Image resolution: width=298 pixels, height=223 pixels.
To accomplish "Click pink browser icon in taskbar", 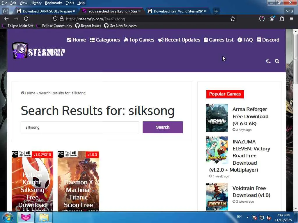I will coord(26,217).
